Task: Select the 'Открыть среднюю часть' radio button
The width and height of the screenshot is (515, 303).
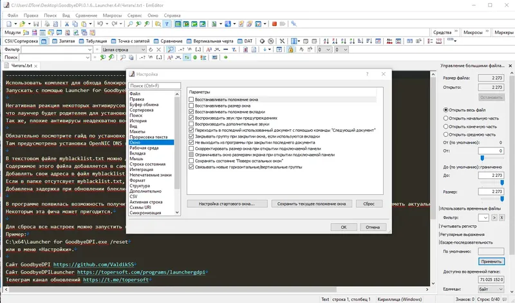Action: click(x=445, y=134)
